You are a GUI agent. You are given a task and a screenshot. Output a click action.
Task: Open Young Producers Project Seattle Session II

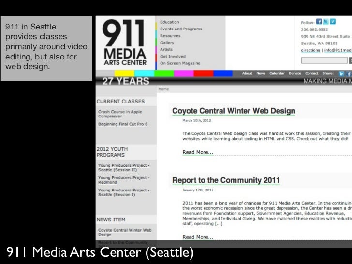(x=124, y=168)
